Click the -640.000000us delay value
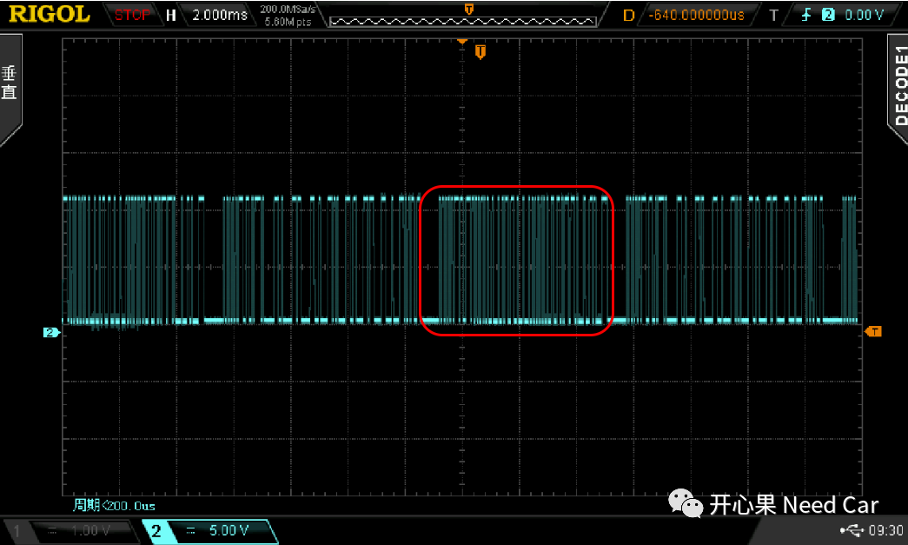The height and width of the screenshot is (545, 908). pyautogui.click(x=696, y=15)
